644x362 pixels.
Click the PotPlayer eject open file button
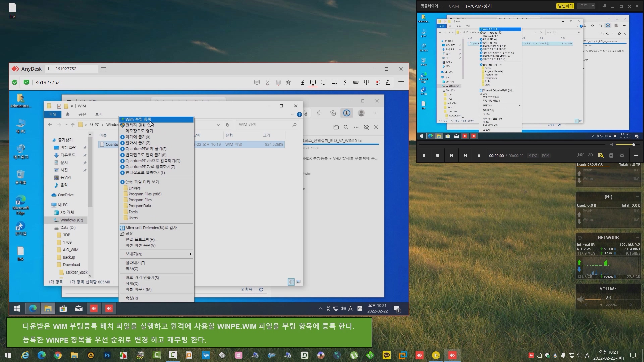click(x=479, y=155)
